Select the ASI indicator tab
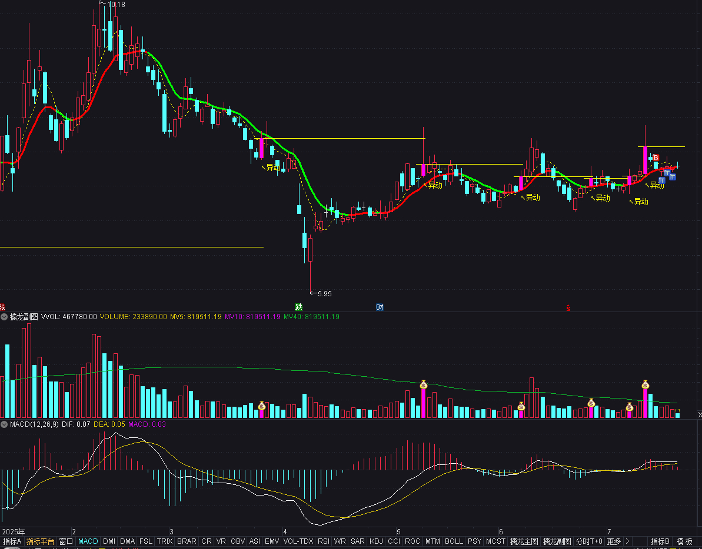The width and height of the screenshot is (702, 549). (x=255, y=541)
